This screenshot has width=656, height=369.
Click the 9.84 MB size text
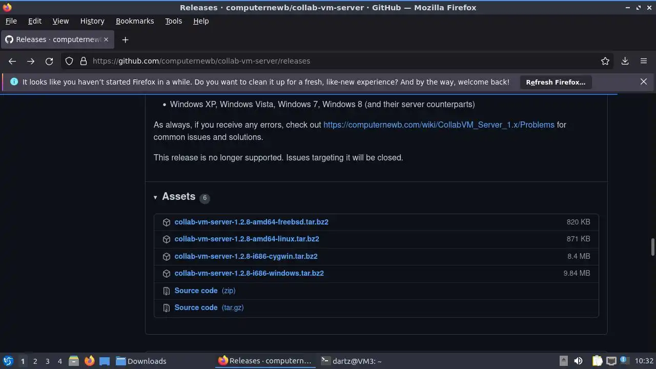(577, 273)
